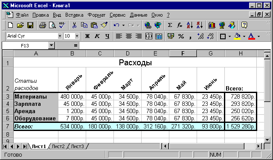Switch to the Лист2 sheet tab
The width and height of the screenshot is (273, 160).
click(58, 146)
